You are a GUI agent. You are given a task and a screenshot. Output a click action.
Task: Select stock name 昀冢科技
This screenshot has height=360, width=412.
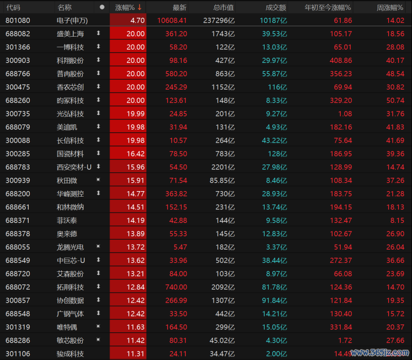pos(70,101)
